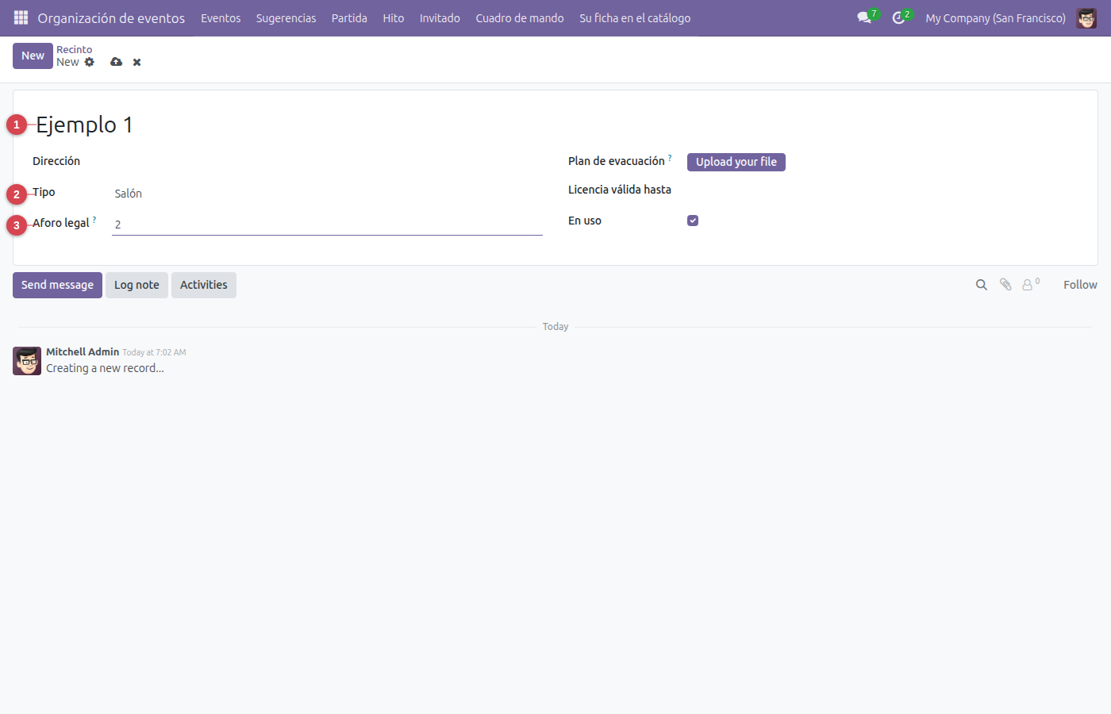Show help tooltip for Aforo legal
The image size is (1111, 714).
(x=94, y=220)
